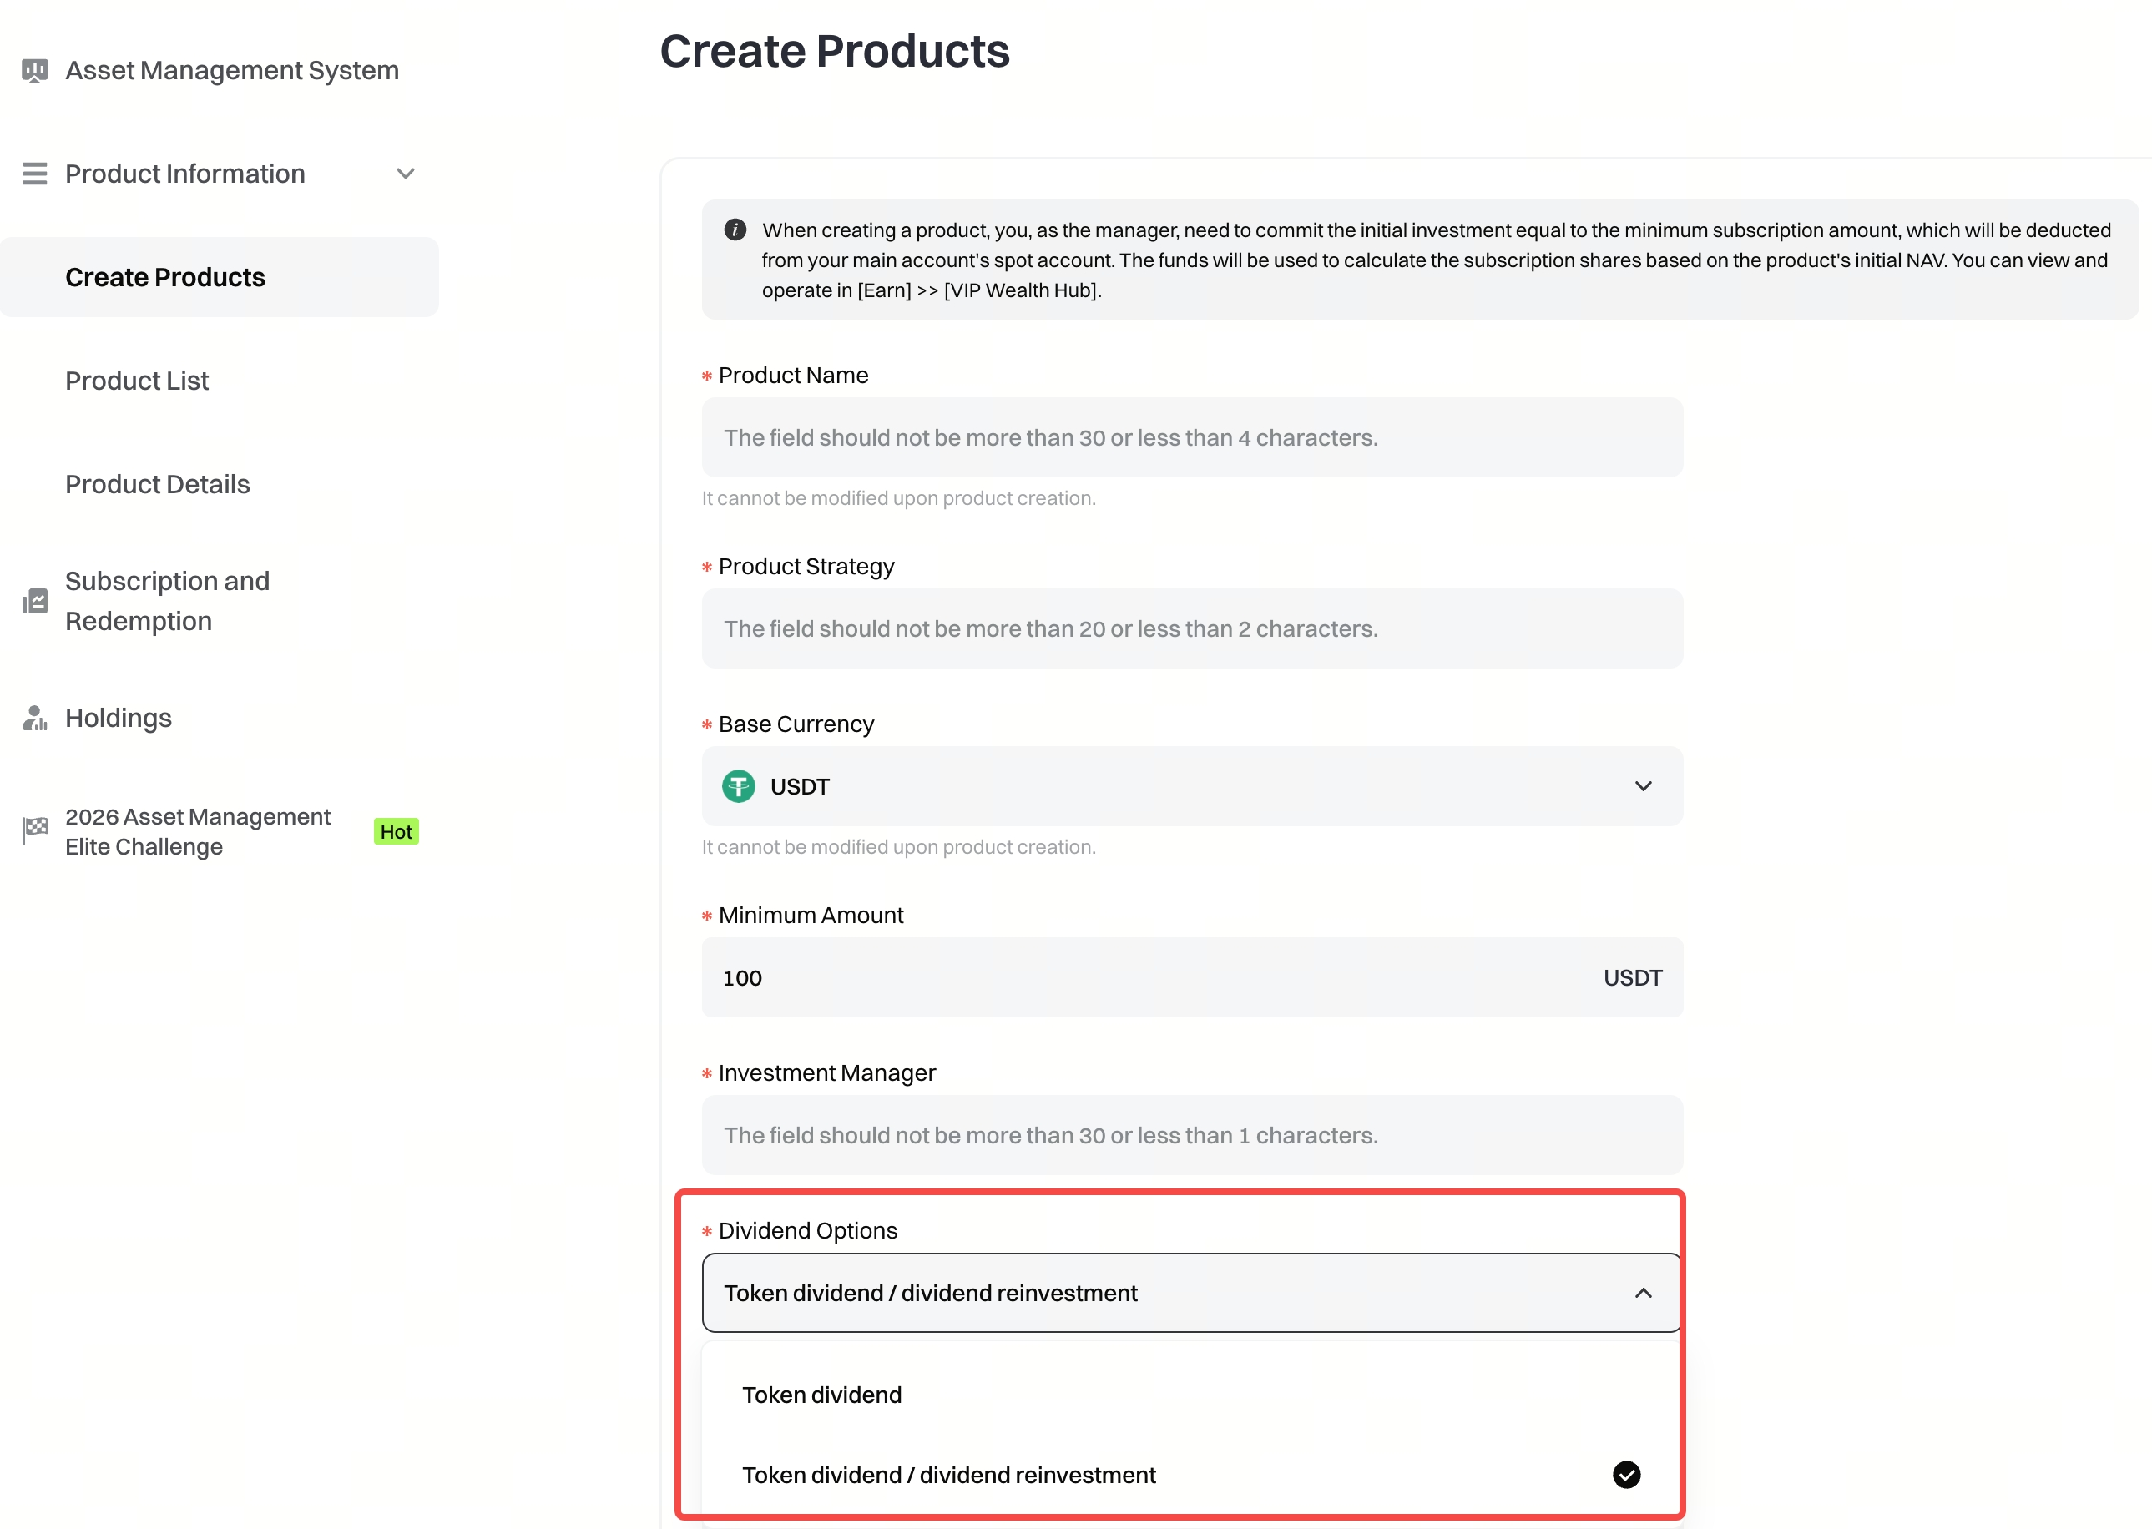This screenshot has width=2152, height=1529.
Task: Click the checkmark beside dividend reinvestment option
Action: tap(1626, 1476)
